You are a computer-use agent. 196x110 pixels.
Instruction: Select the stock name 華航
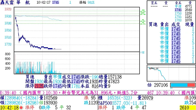click(x=23, y=2)
